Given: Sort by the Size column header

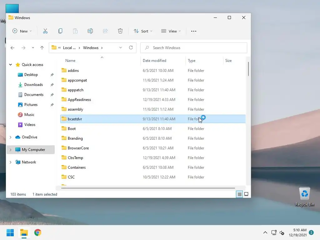Looking at the screenshot, I should (228, 61).
